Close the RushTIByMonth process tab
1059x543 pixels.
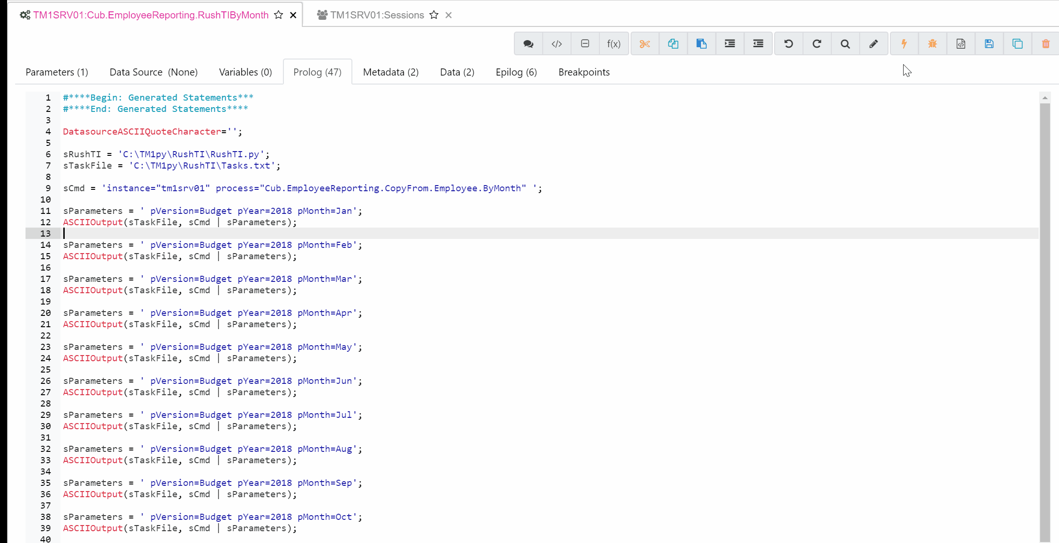tap(293, 15)
